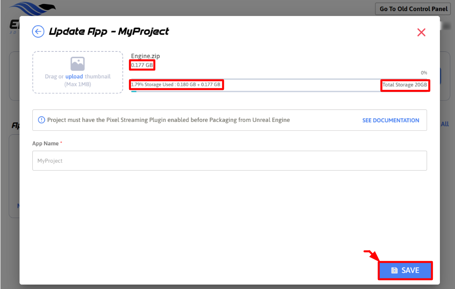Click the storage usage progress bar
Viewport: 455px width, 289px height.
point(279,91)
